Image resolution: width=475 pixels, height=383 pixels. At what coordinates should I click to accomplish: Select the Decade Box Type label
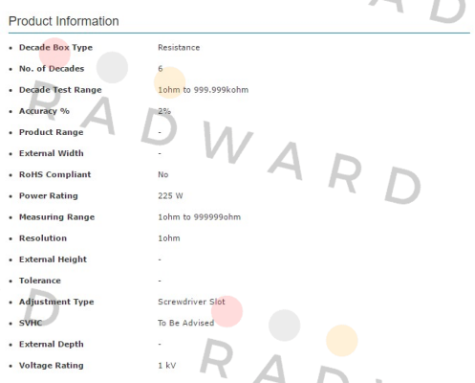click(x=55, y=48)
